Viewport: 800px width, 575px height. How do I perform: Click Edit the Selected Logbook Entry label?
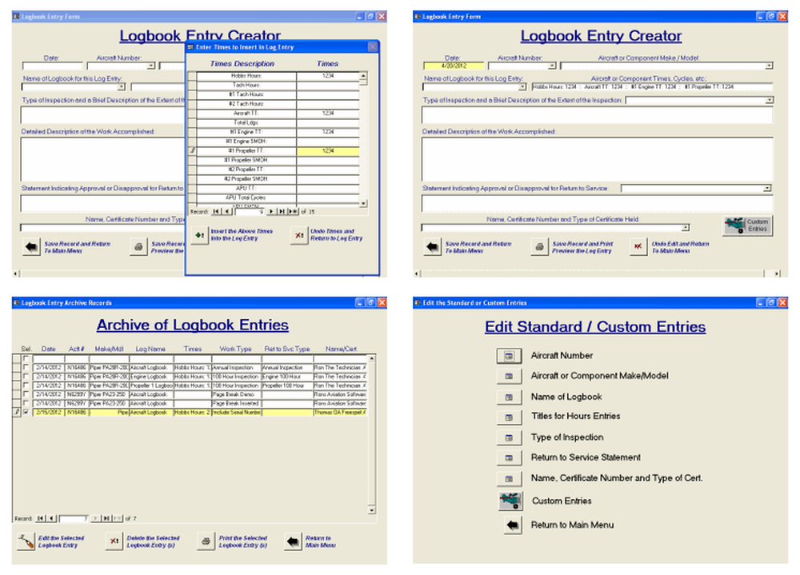click(x=62, y=541)
